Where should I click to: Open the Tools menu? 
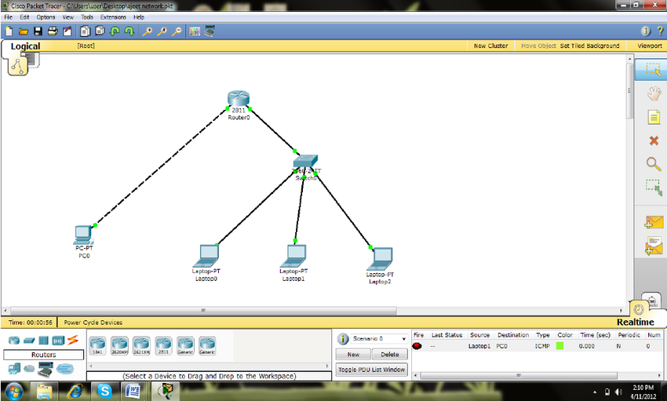(87, 17)
